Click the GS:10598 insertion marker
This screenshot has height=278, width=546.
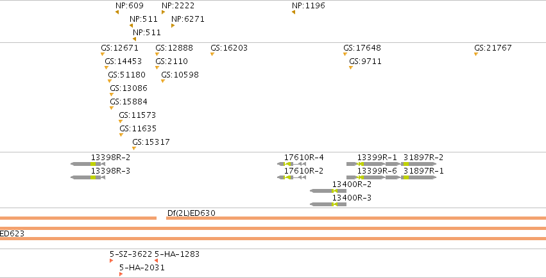click(162, 81)
